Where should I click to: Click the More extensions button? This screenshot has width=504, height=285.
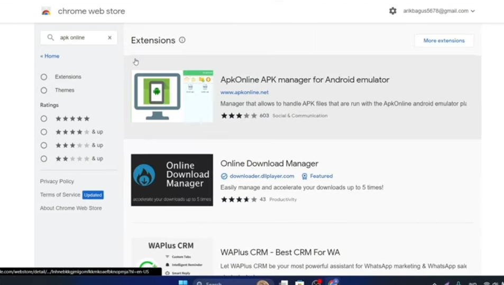(x=444, y=41)
